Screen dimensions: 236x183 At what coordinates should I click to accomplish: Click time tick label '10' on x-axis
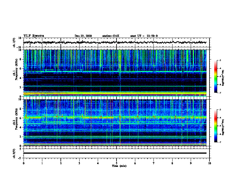click(209, 163)
